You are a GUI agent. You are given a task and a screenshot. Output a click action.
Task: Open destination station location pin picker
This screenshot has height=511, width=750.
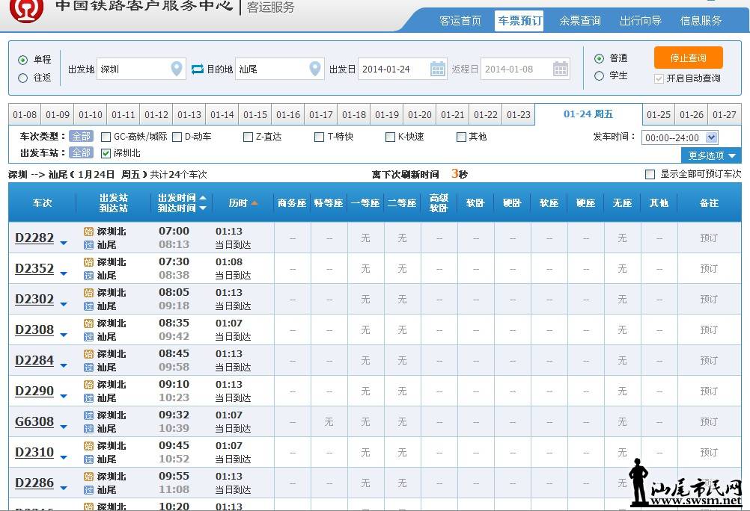coord(314,69)
